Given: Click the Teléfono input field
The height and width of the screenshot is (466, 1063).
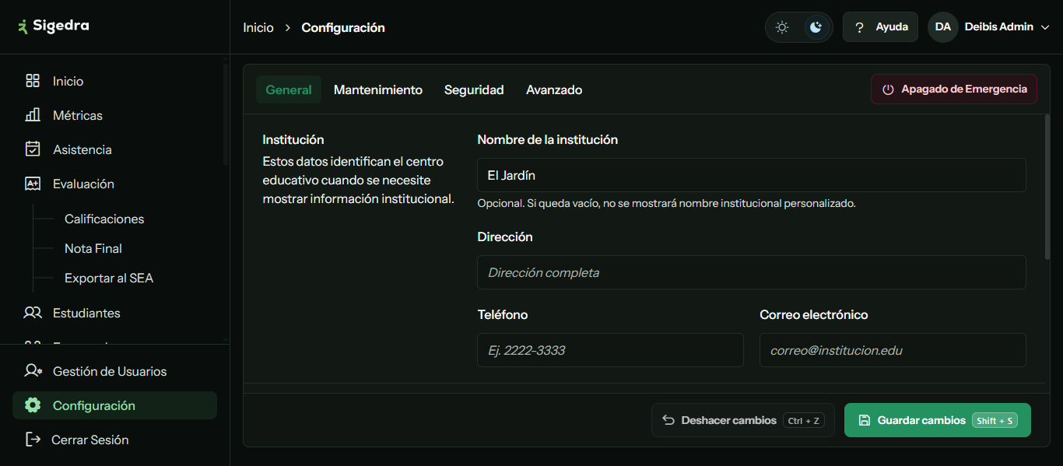Looking at the screenshot, I should (x=610, y=350).
